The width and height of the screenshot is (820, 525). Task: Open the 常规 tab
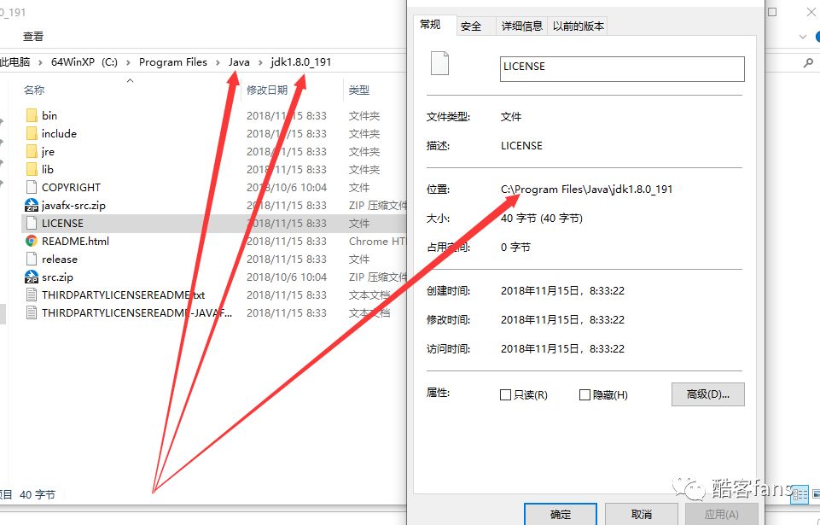430,25
